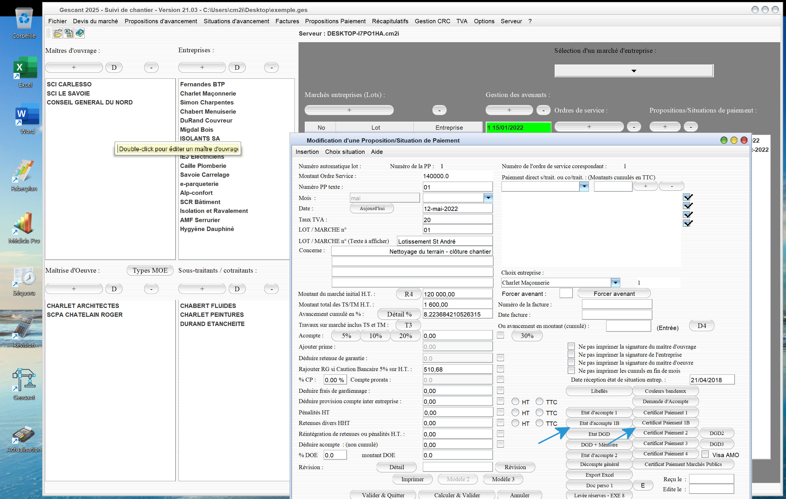
Task: Click the first checkmark icon beside paiement direct list
Action: pos(688,197)
